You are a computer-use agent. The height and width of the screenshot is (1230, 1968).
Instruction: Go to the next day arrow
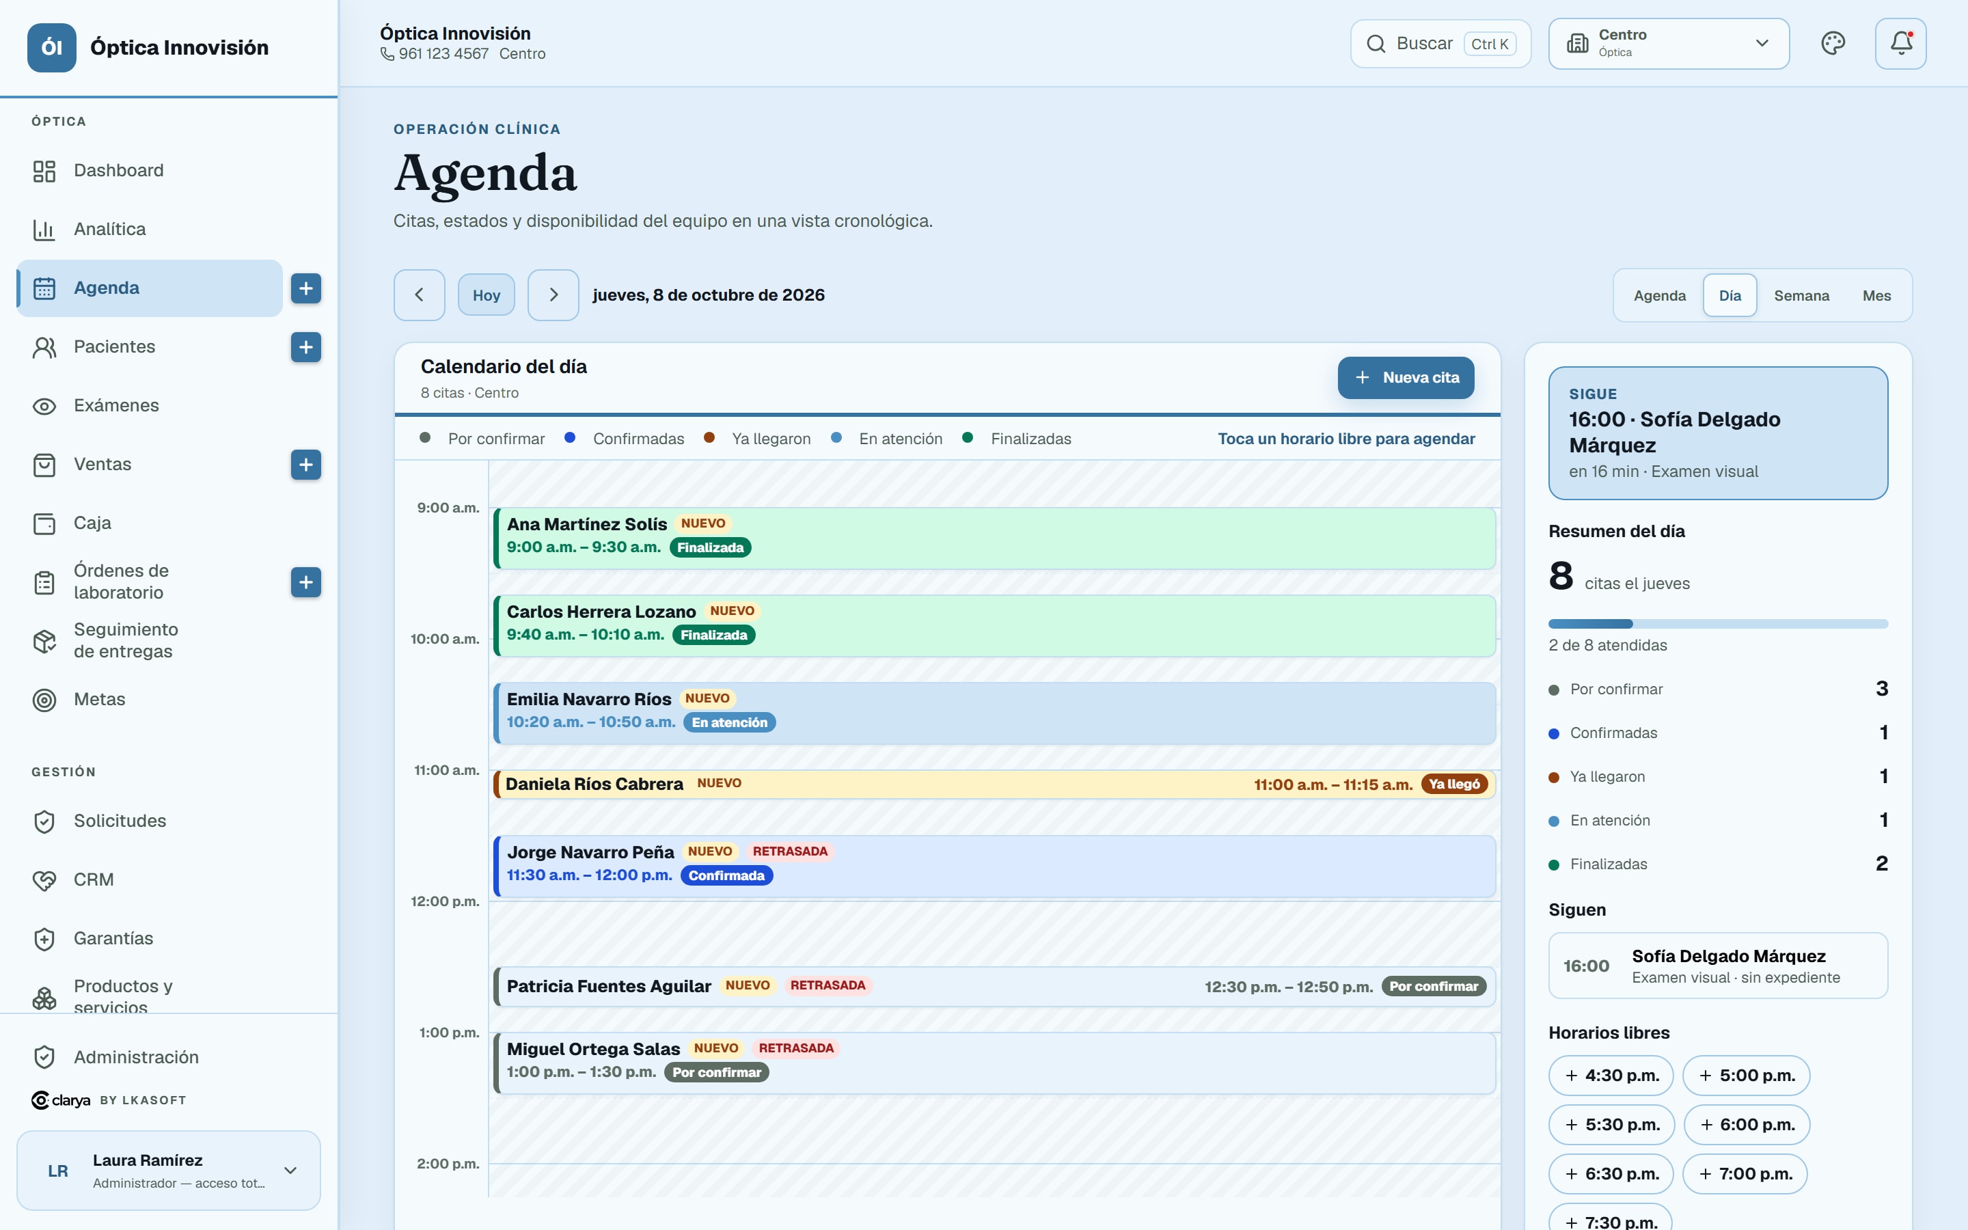[553, 295]
